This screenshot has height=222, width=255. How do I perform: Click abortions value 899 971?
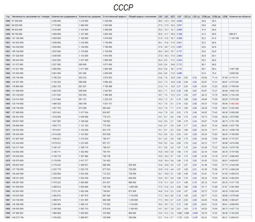[233, 34]
